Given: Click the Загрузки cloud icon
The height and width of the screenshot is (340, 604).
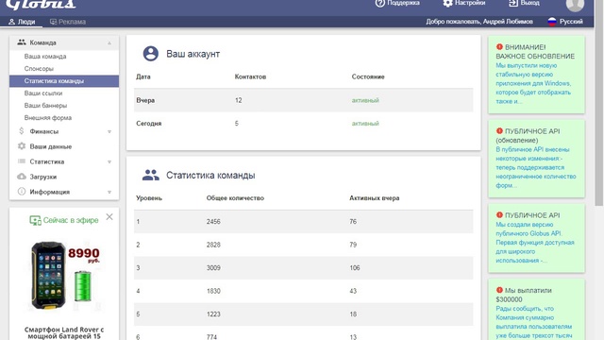Looking at the screenshot, I should click(x=22, y=177).
